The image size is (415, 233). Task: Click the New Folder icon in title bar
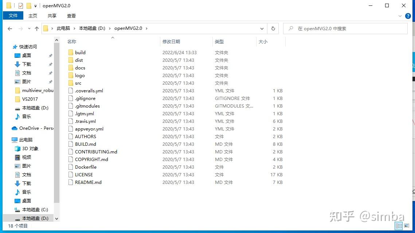tap(30, 5)
